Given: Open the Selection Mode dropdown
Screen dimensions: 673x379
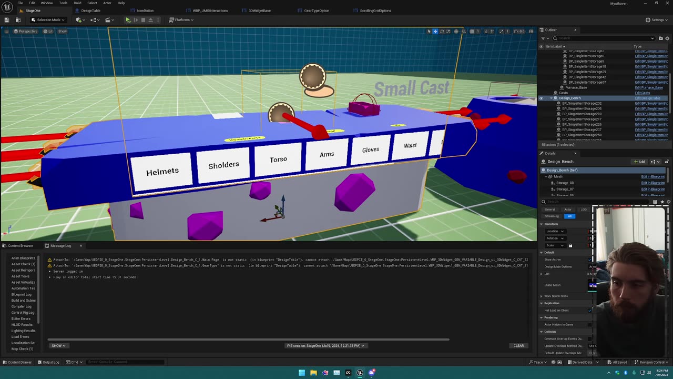Looking at the screenshot, I should tap(47, 20).
